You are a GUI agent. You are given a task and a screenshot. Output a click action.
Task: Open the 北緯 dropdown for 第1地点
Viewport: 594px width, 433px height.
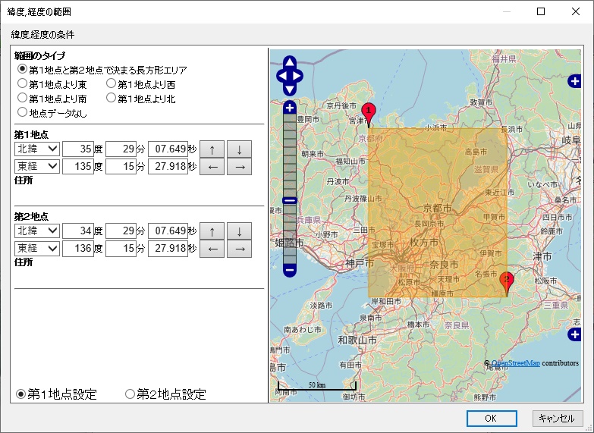pos(36,148)
